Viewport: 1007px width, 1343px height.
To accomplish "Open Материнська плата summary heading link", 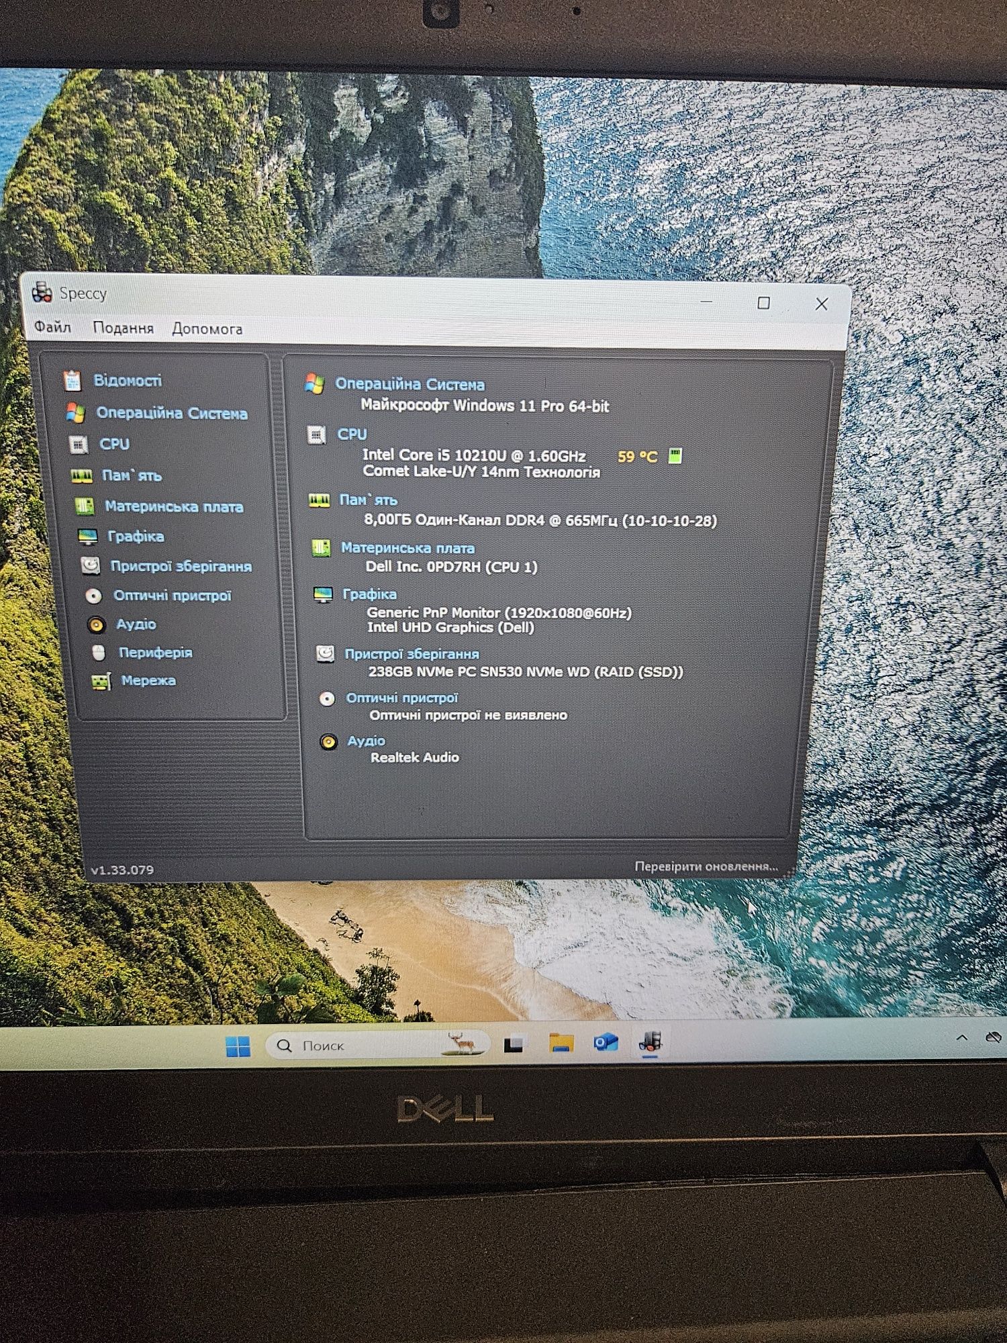I will [x=407, y=548].
